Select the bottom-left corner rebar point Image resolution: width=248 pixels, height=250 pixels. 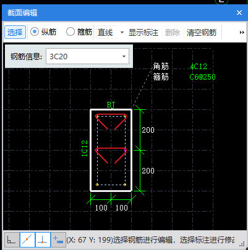click(97, 185)
